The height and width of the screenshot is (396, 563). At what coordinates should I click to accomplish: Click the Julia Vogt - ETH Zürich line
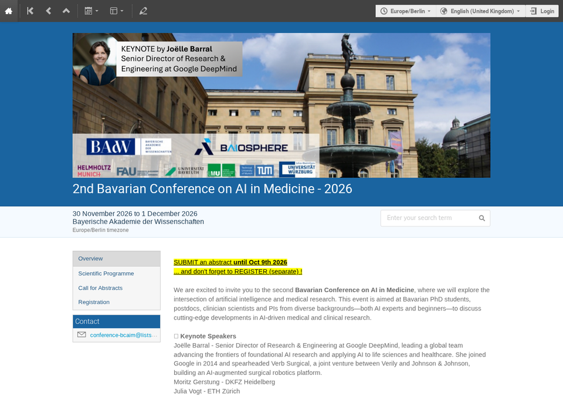(x=207, y=391)
